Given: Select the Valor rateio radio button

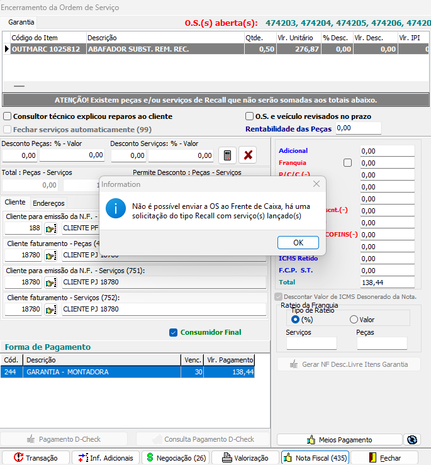Looking at the screenshot, I should pos(354,320).
